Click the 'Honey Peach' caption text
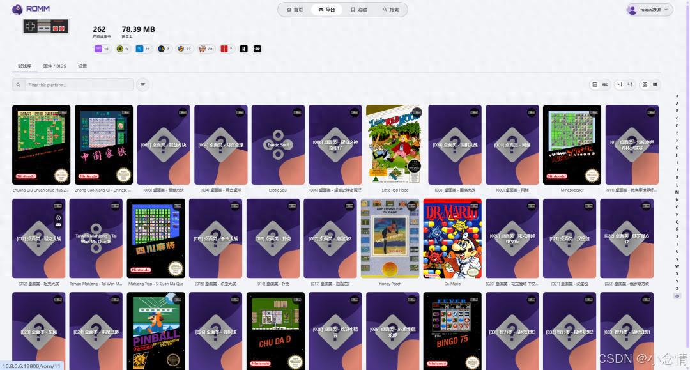This screenshot has width=690, height=370. coord(390,284)
